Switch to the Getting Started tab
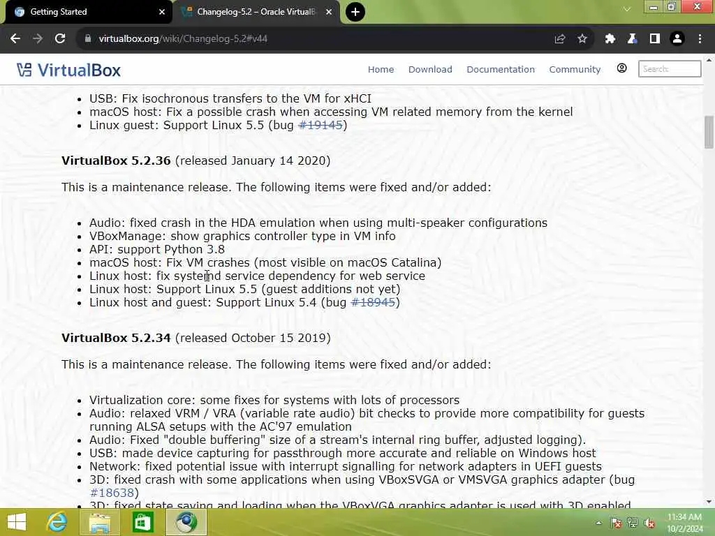This screenshot has height=536, width=715. pos(89,12)
